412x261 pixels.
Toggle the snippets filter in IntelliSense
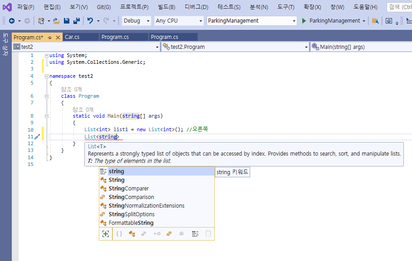coord(208,234)
